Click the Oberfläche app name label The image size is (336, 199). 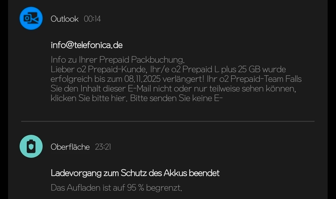(x=70, y=147)
